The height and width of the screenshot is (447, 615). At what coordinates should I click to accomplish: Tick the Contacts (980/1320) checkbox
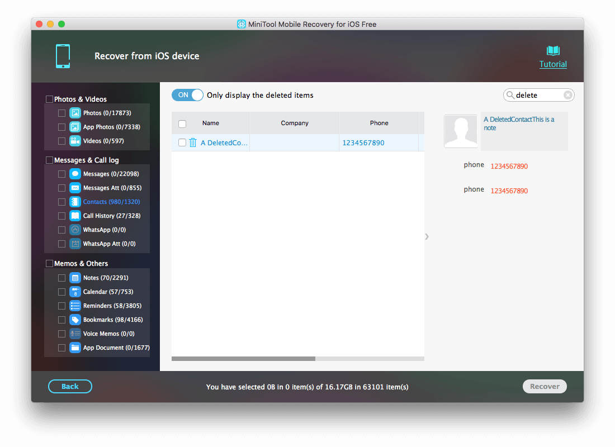pyautogui.click(x=61, y=202)
